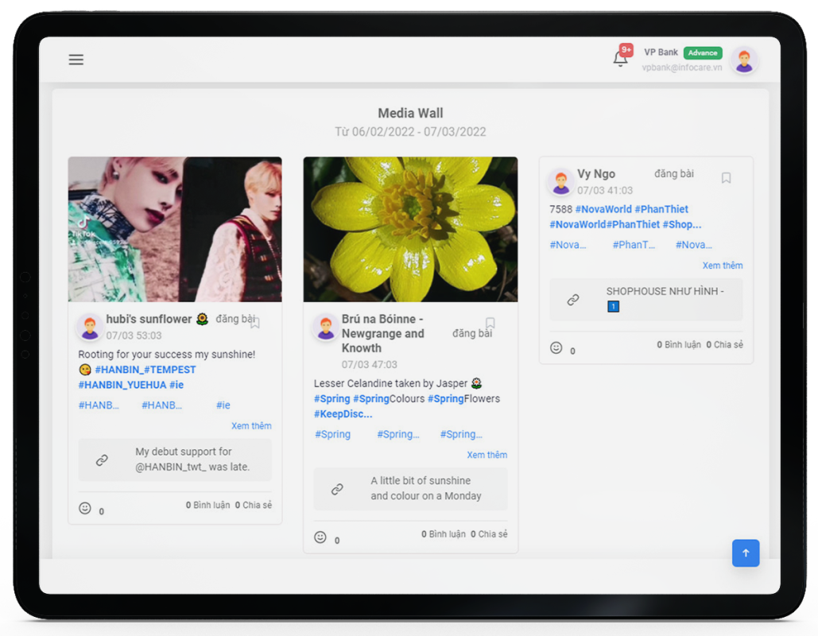Expand 'Xem thêm' on Vy Ngo post
818x636 pixels.
[x=722, y=266]
